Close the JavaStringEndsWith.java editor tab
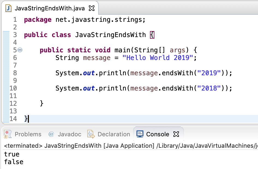This screenshot has width=258, height=169. tap(91, 8)
